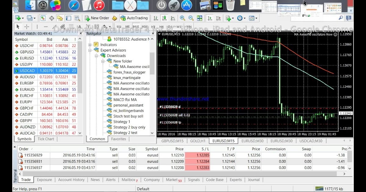The image size is (366, 192).
Task: Open the Templates dropdown arrow
Action: (x=256, y=18)
